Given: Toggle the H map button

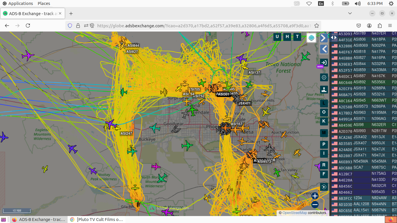Looking at the screenshot, I should coord(287,37).
